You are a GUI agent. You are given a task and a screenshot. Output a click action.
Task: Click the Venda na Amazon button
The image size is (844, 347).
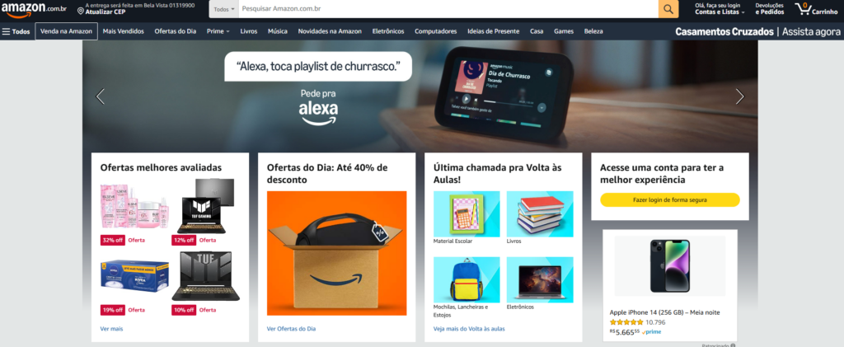point(66,31)
